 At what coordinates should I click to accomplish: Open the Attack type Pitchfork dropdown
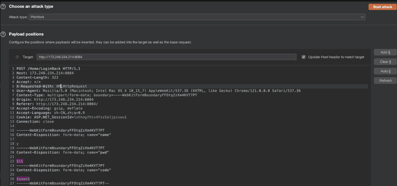[197, 17]
